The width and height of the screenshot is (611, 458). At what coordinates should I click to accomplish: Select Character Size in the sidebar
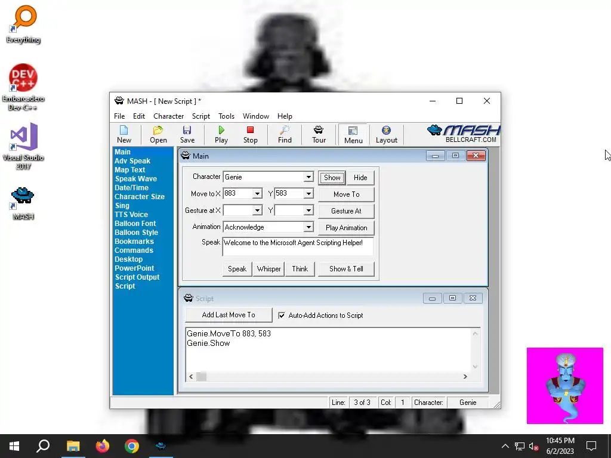click(x=139, y=197)
